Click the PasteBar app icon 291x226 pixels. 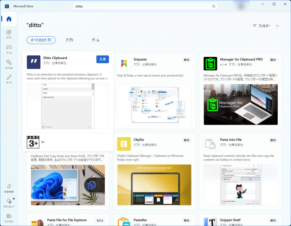124,221
